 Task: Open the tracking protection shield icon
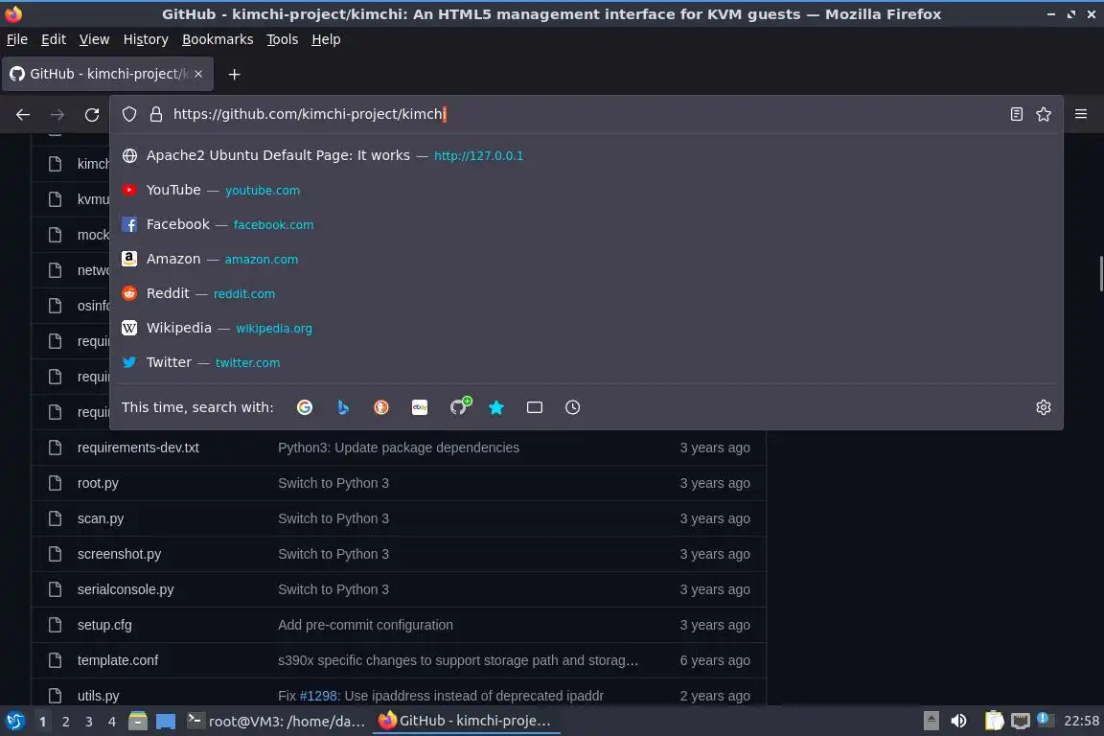click(x=129, y=114)
